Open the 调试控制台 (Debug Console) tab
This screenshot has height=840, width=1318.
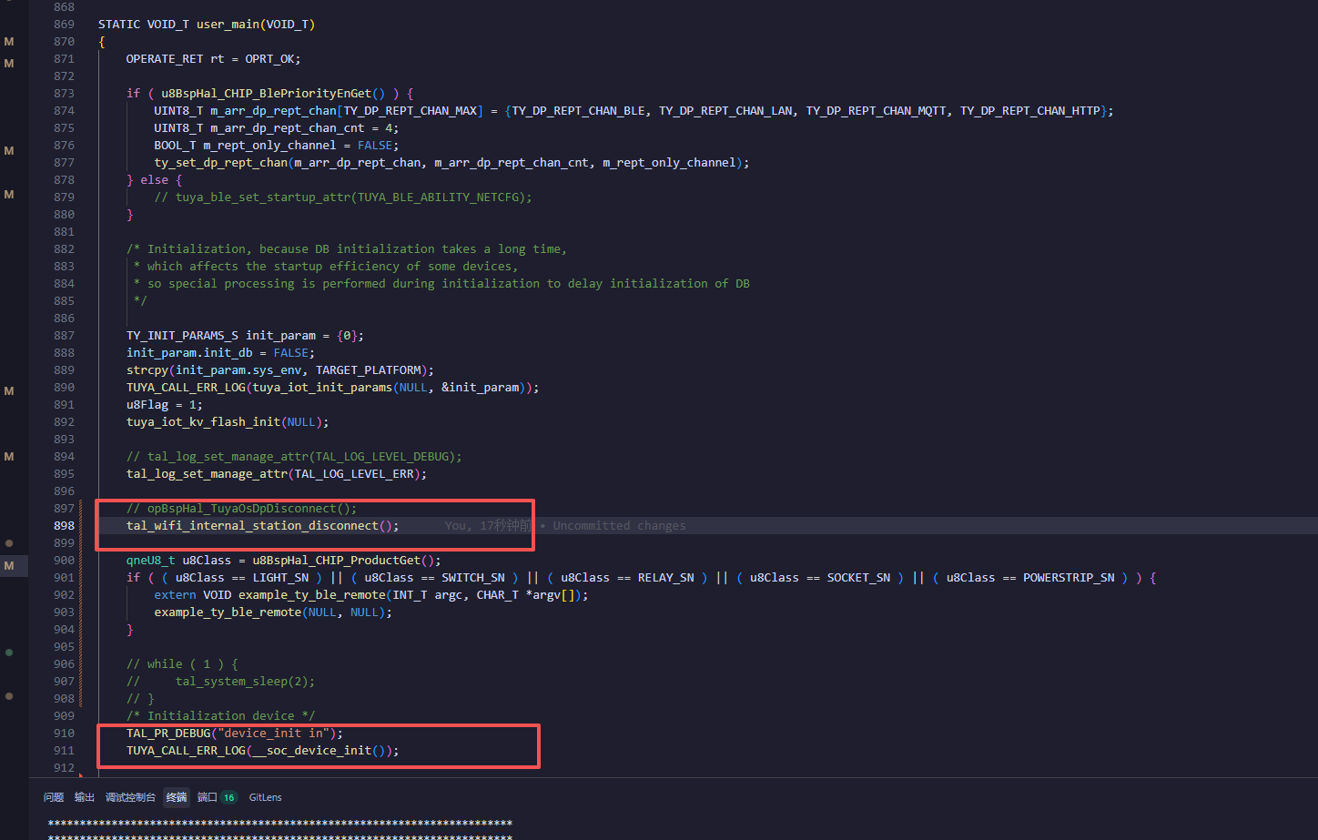click(130, 796)
